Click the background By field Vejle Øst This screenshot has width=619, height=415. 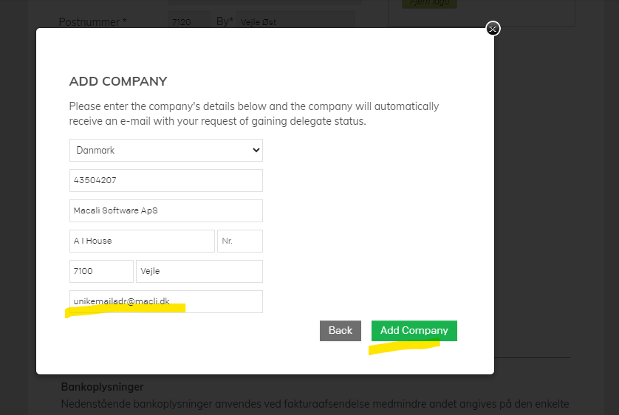coord(294,21)
